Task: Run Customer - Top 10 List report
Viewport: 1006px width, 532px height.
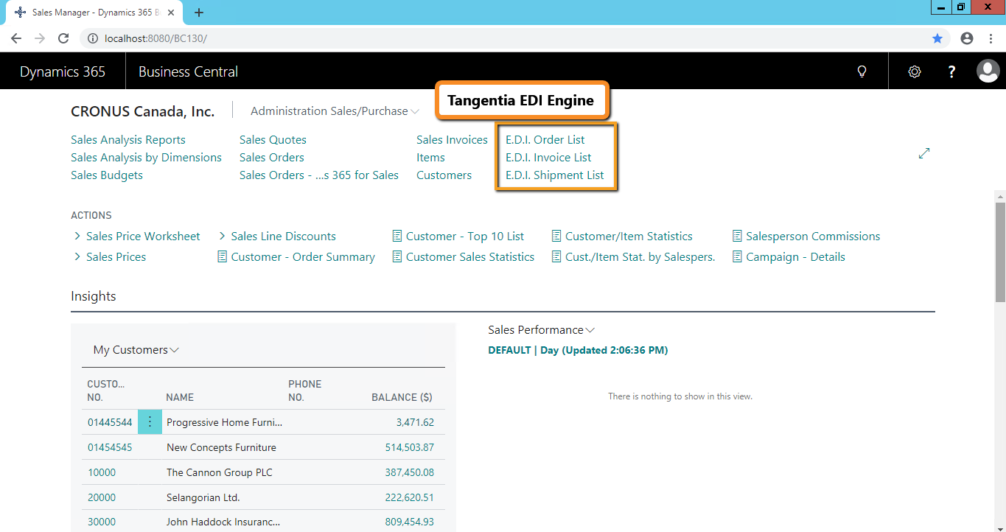Action: 464,237
